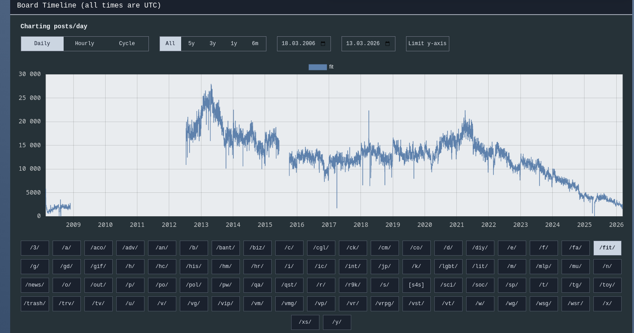The height and width of the screenshot is (333, 634).
Task: Open the /fit/ board chart
Action: tap(607, 248)
